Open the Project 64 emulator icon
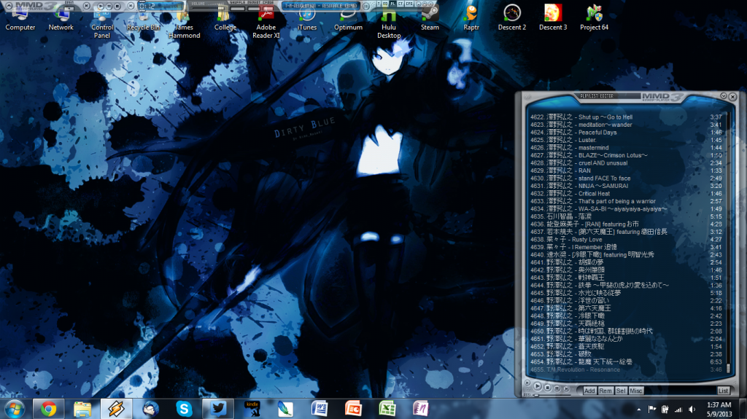 (x=594, y=18)
